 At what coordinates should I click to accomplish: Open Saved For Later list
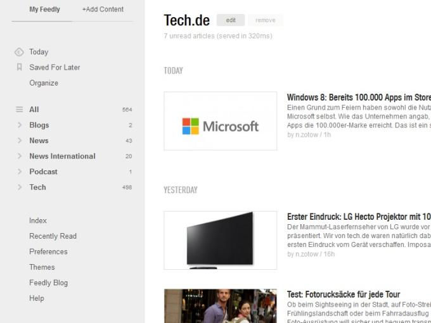click(x=55, y=67)
